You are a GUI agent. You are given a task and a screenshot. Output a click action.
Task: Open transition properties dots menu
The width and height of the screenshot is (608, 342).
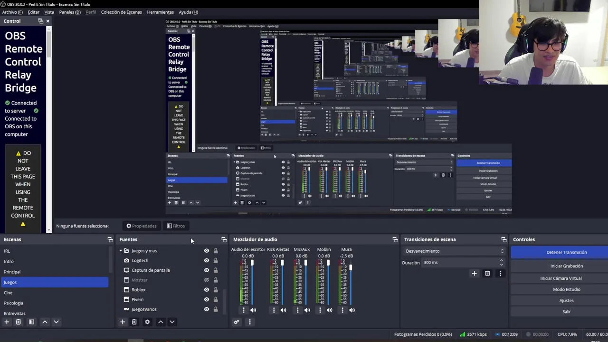500,274
